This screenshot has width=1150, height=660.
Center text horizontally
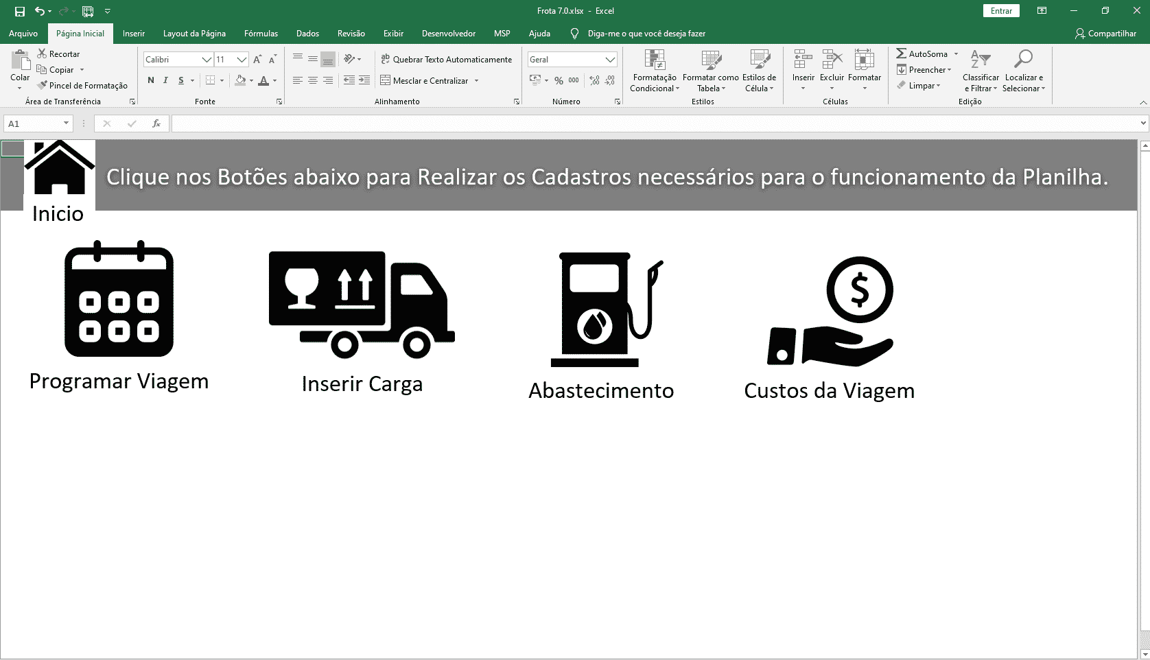coord(313,80)
